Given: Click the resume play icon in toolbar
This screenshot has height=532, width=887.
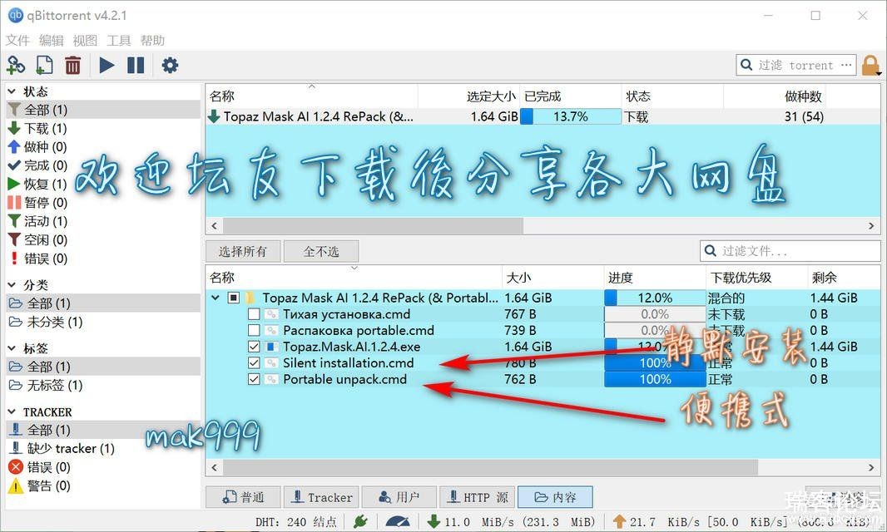Looking at the screenshot, I should tap(107, 66).
